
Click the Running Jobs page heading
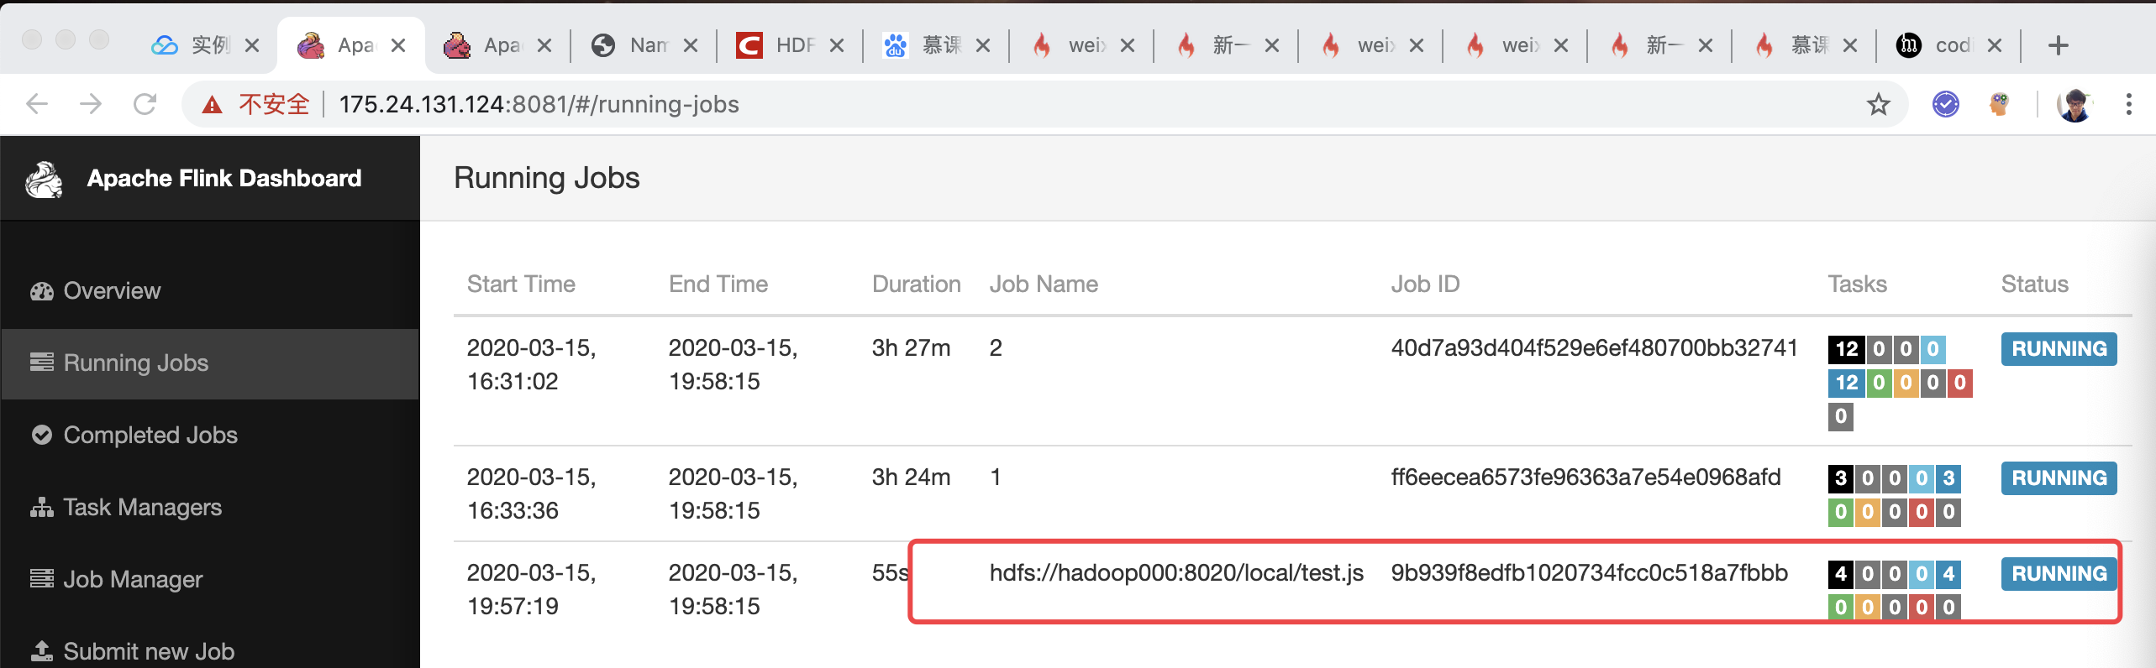546,178
